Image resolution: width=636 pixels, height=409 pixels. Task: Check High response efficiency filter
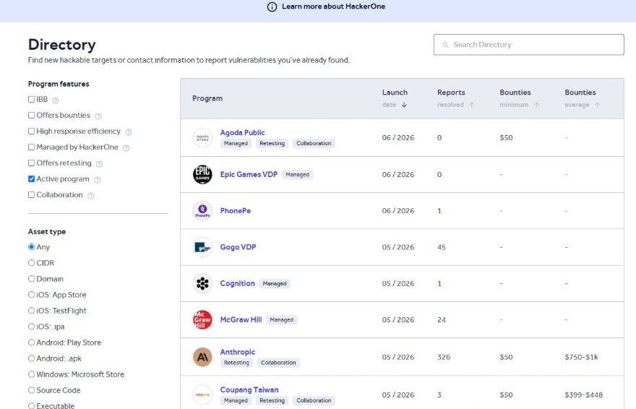[x=31, y=131]
